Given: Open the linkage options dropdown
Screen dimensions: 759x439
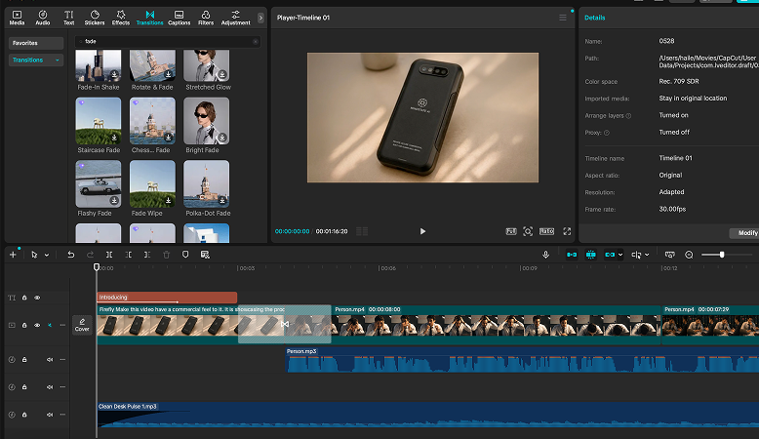Looking at the screenshot, I should [620, 255].
